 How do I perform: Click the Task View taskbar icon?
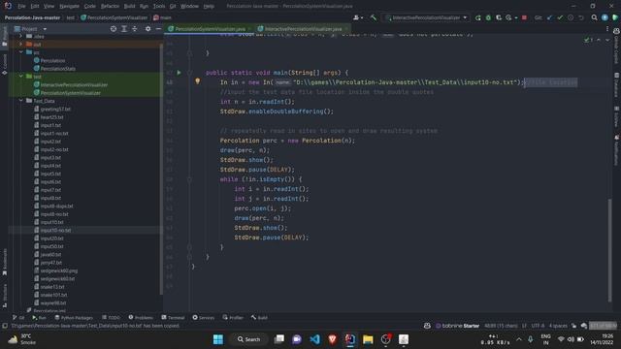tap(279, 339)
